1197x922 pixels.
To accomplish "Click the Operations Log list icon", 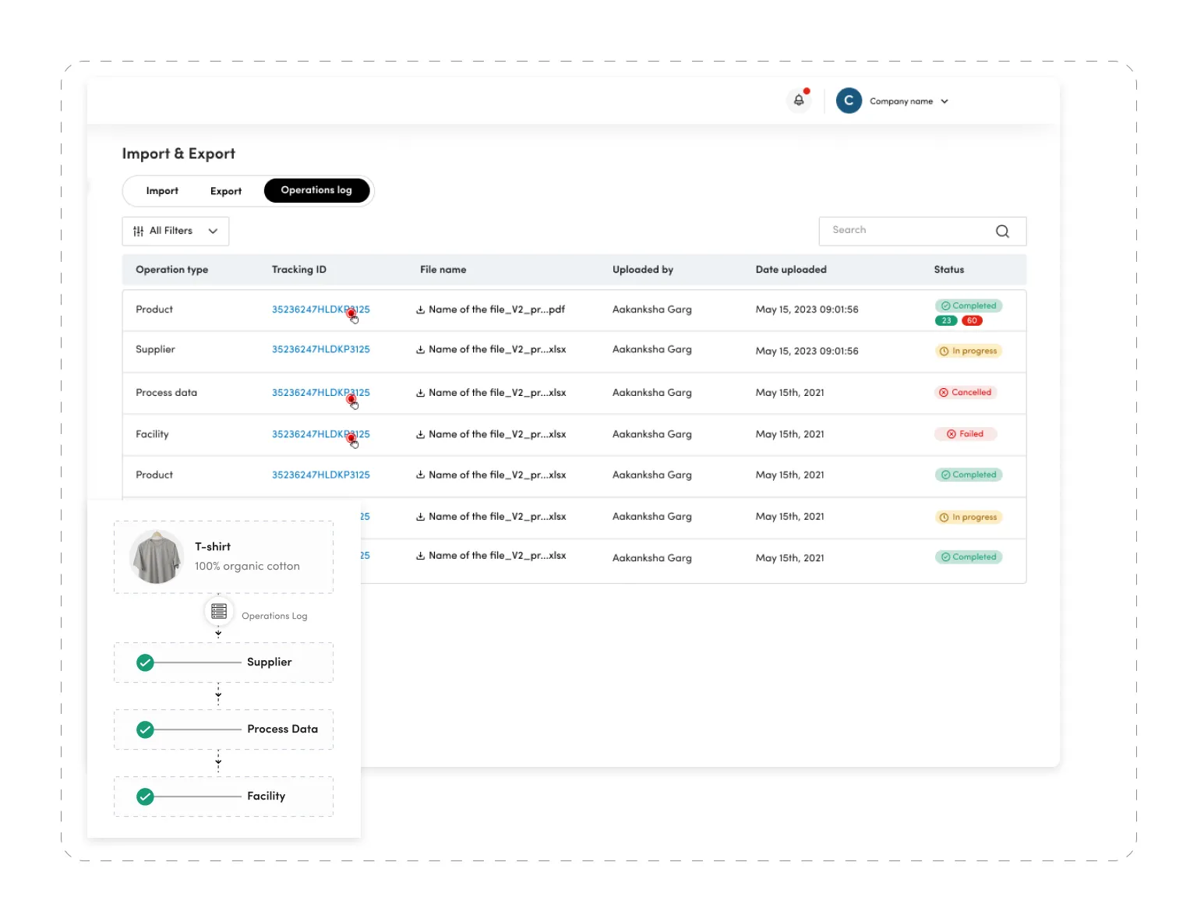I will click(219, 612).
